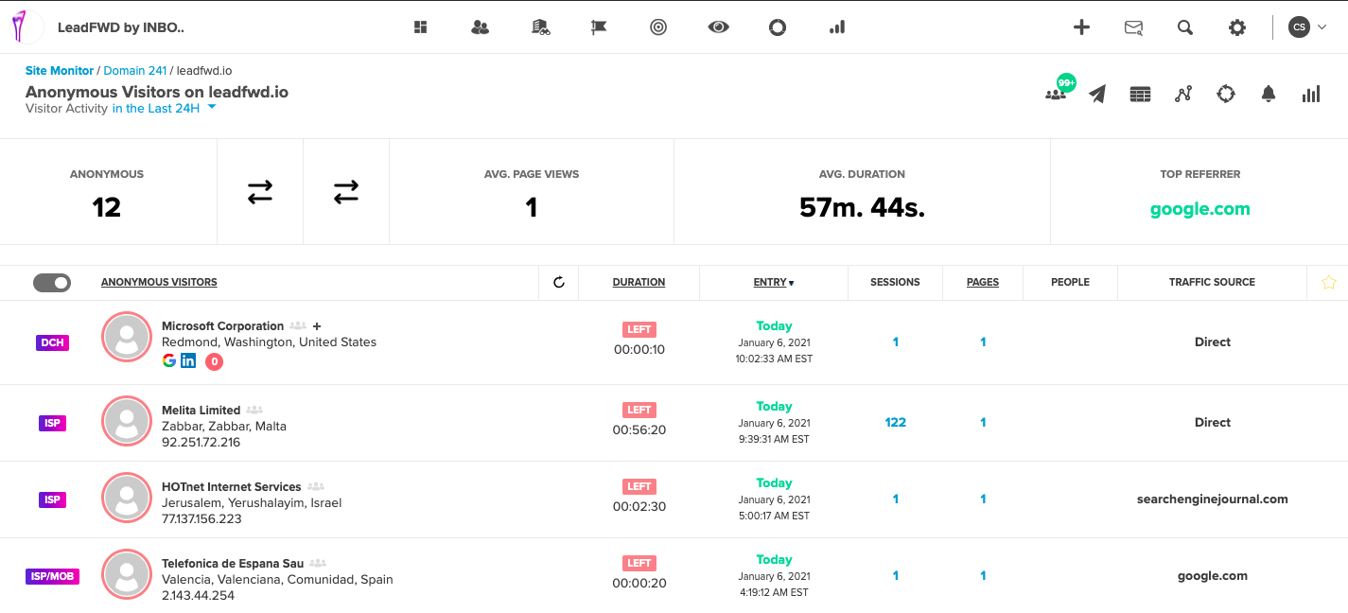Open the companies building icon in top navigation
The image size is (1348, 613).
(x=540, y=27)
